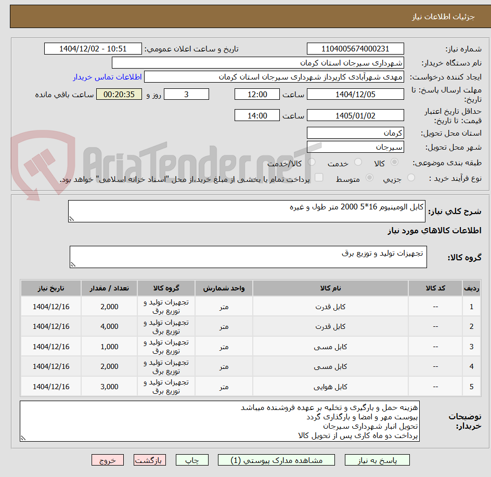The width and height of the screenshot is (491, 477).
Task: Select the کالا/خدمت radio button
Action: click(312, 162)
